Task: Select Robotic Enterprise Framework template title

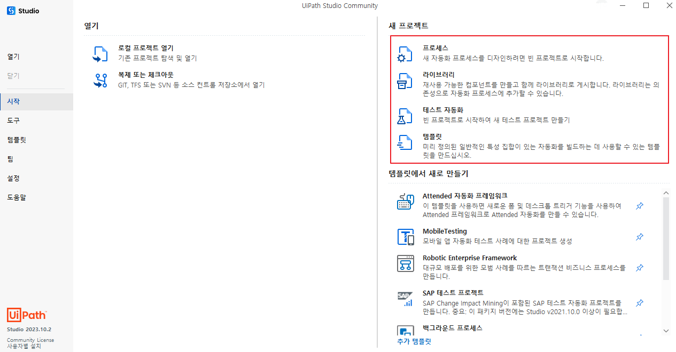Action: click(470, 258)
